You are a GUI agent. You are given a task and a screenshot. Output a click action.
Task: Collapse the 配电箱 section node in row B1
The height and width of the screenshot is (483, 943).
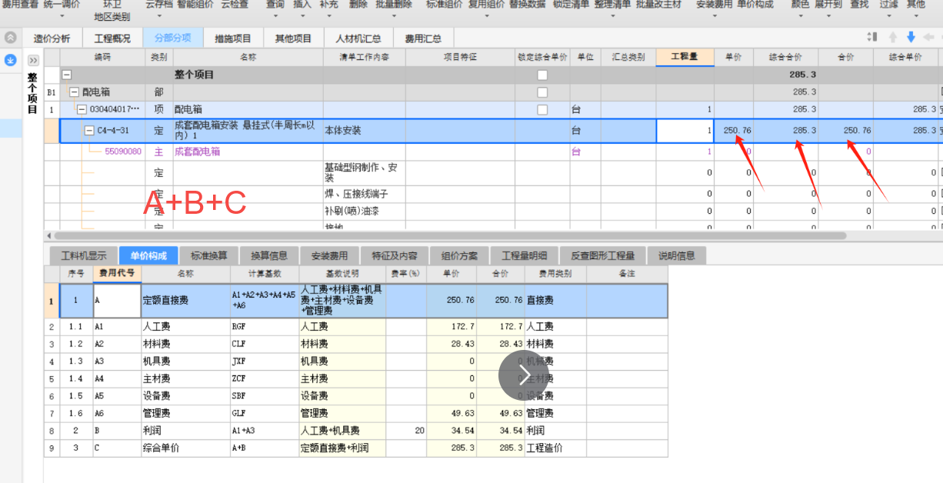tap(75, 92)
